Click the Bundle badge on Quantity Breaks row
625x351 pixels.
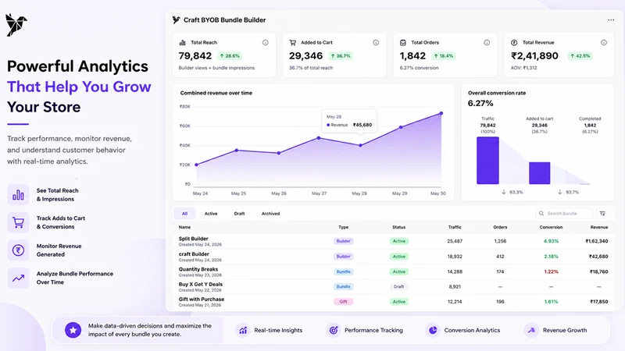[x=343, y=271]
